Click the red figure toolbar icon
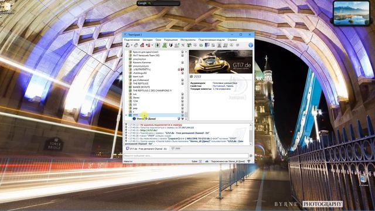Screen dimensions: 375x211 coord(142,45)
